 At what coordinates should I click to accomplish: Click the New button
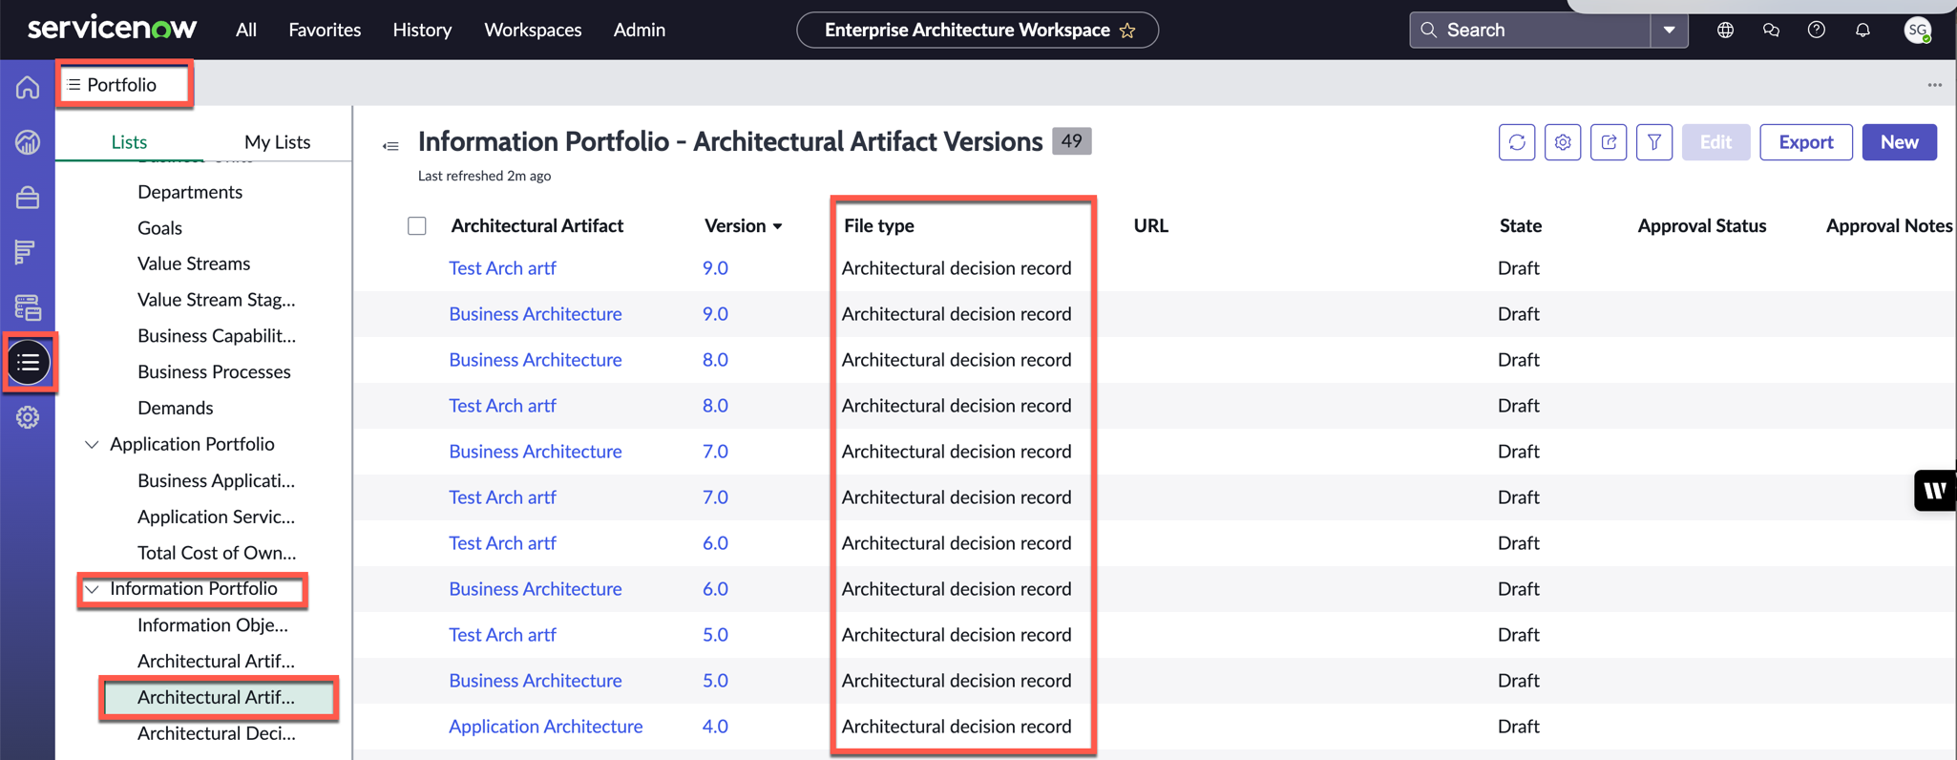1899,142
